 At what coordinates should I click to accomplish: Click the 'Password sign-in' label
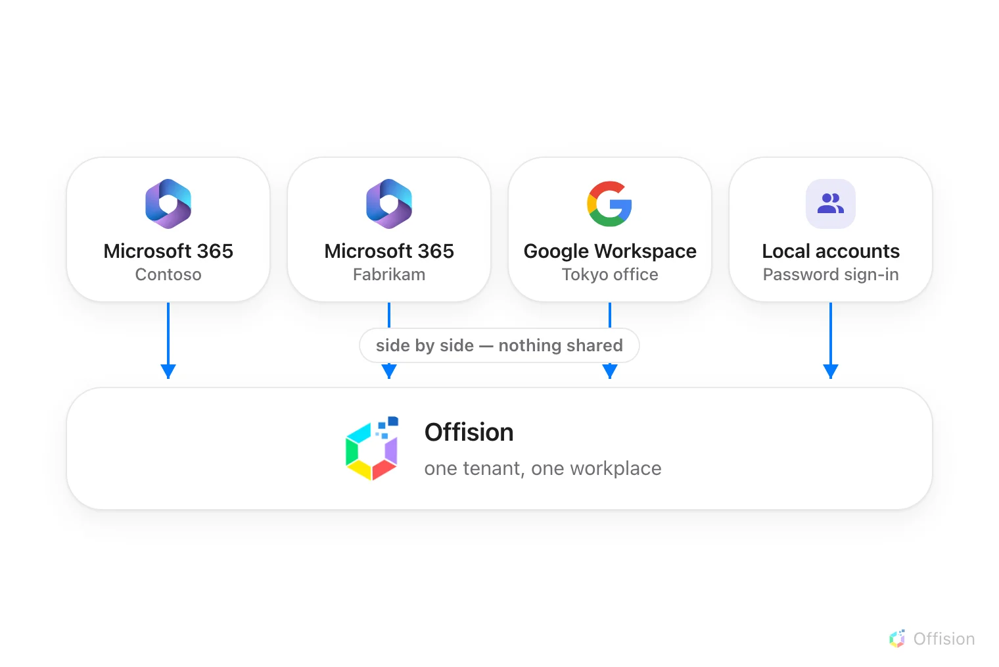(831, 274)
